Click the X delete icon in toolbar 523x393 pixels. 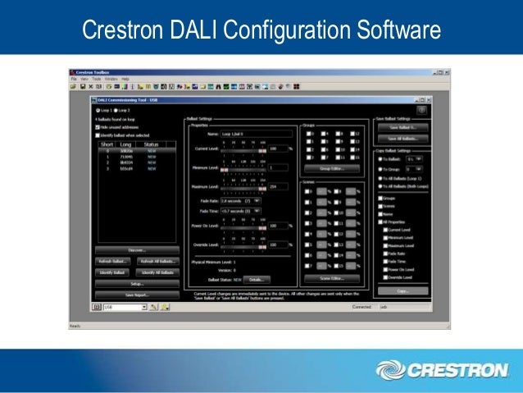pos(91,87)
